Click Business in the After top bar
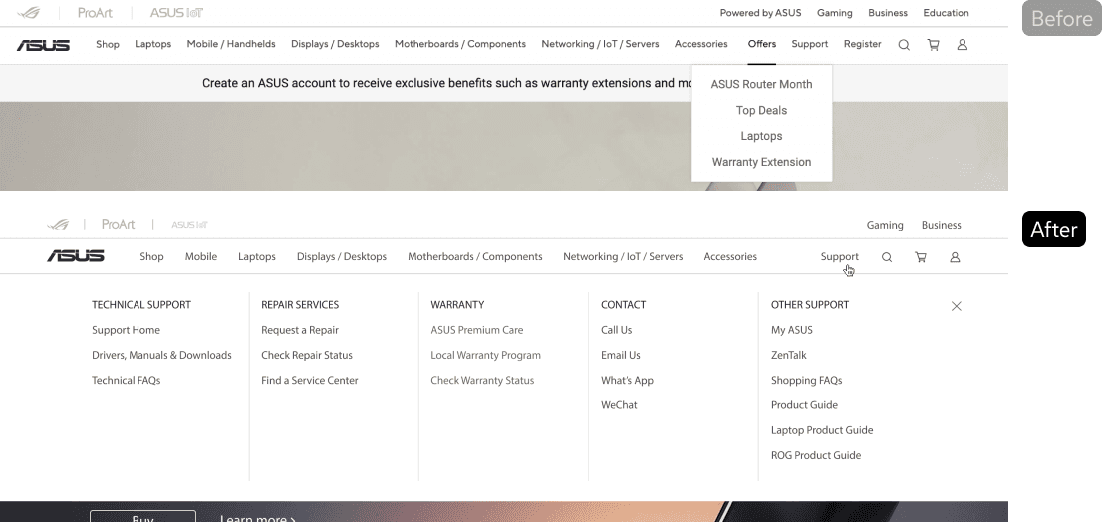 point(941,225)
